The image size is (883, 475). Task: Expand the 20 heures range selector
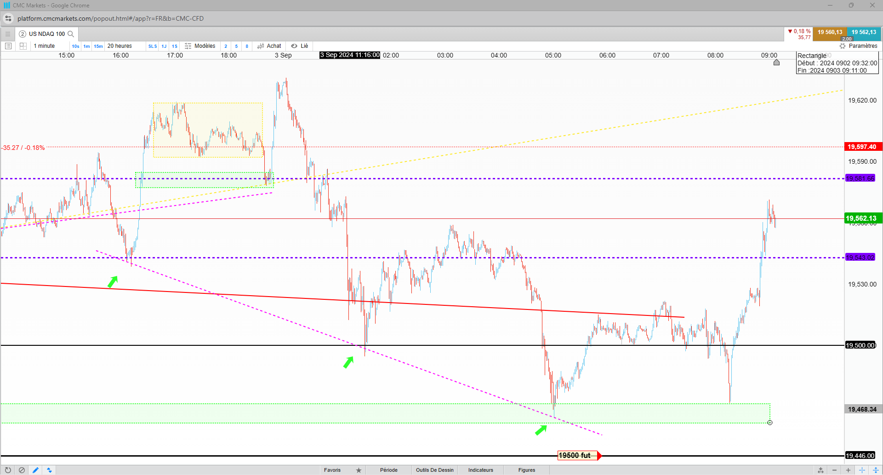[120, 46]
